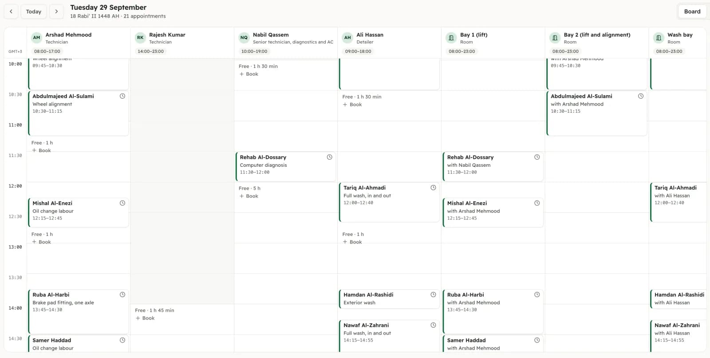This screenshot has height=358, width=710.
Task: Click the RK avatar for Rajesh Kumar
Action: [140, 38]
